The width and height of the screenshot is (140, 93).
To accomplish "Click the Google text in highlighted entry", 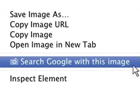I will (59, 62).
